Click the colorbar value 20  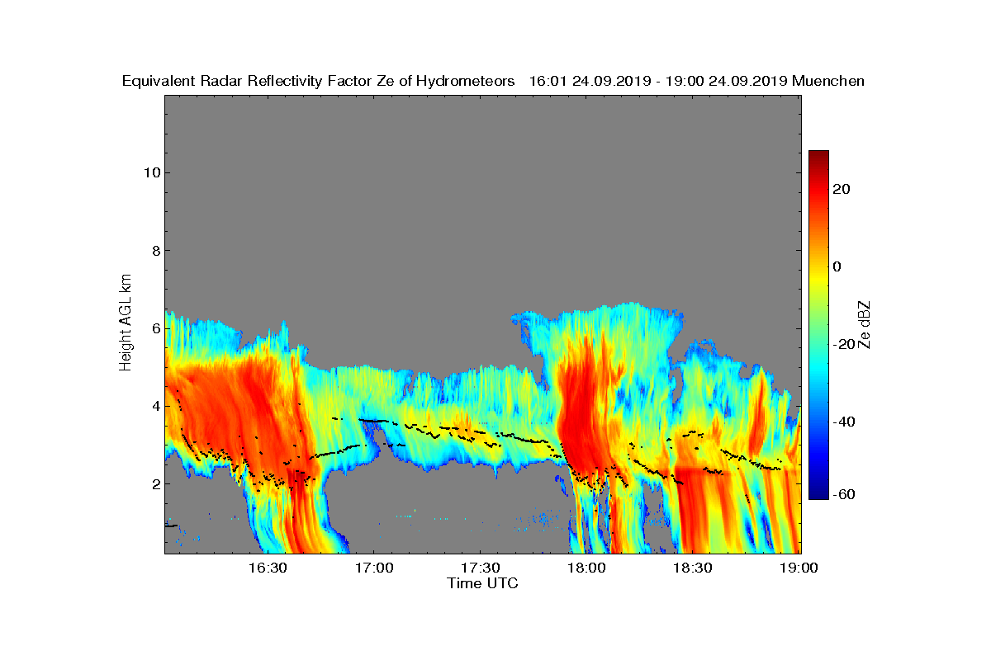point(842,189)
